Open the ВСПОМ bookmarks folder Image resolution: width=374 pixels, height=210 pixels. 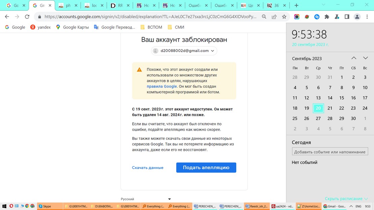click(151, 27)
